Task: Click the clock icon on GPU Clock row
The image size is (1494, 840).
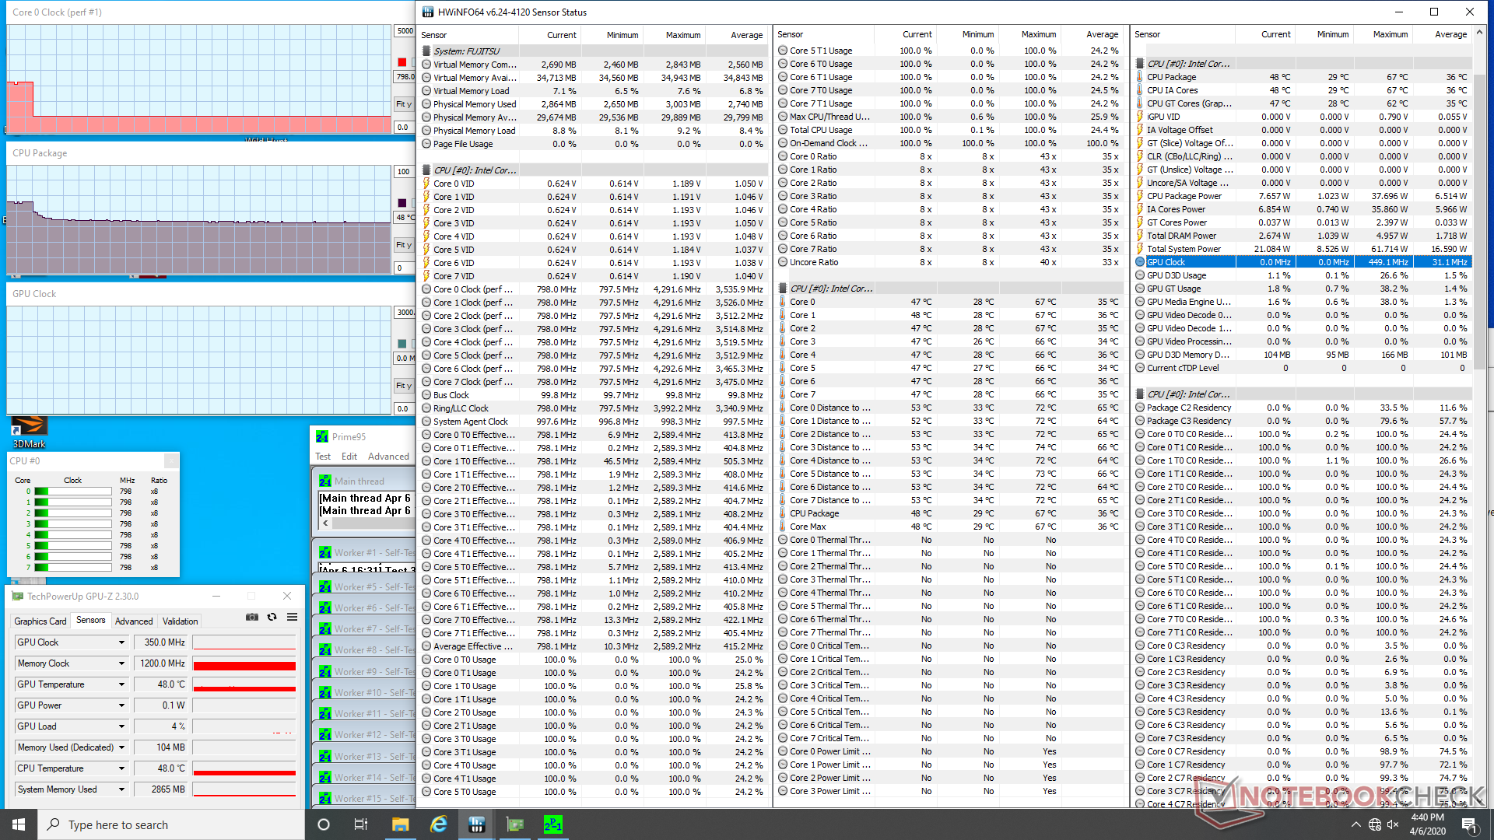Action: (x=1139, y=262)
